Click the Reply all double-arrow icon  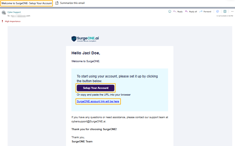click(186, 11)
